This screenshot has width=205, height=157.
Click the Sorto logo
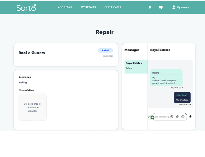(26, 7)
